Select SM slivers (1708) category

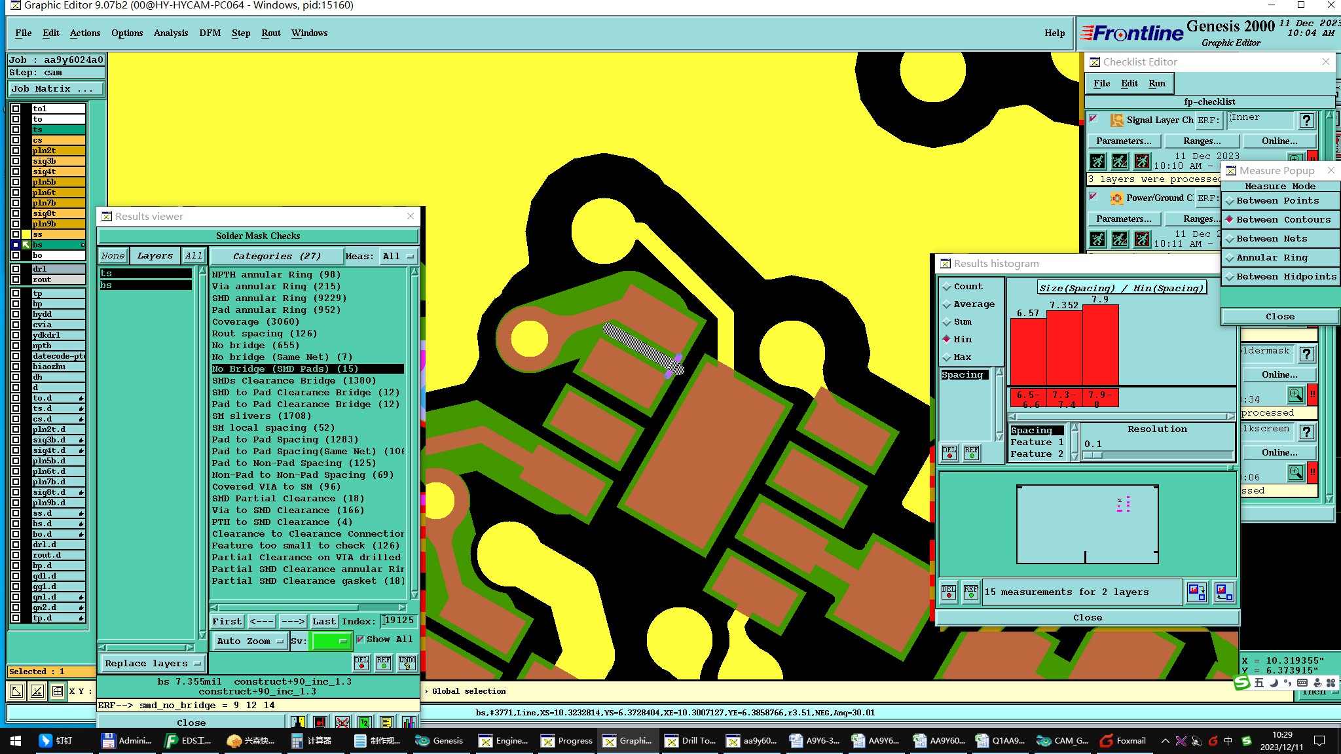click(x=261, y=416)
